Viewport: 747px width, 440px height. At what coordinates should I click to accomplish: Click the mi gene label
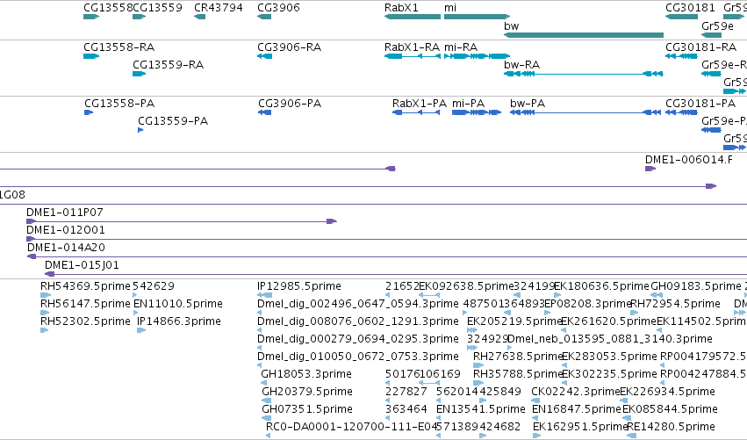tap(450, 8)
